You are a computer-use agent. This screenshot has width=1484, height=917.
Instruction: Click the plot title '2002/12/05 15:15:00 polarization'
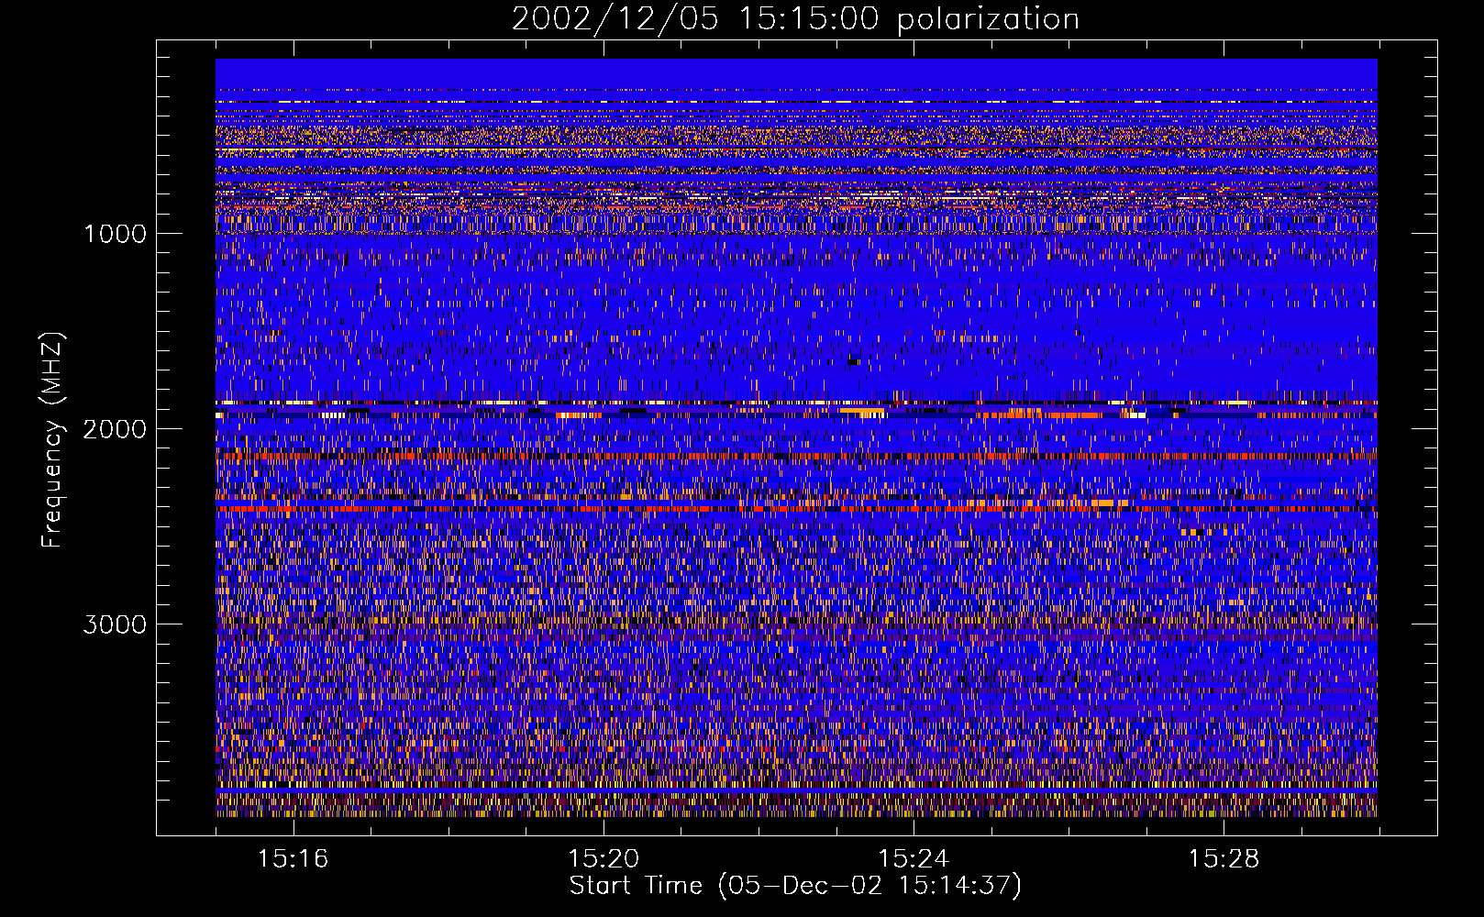(795, 19)
